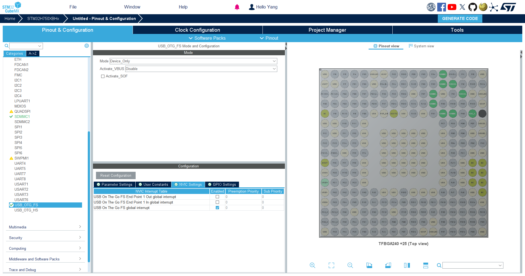
Task: Open Parameter Settings tab
Action: [115, 185]
